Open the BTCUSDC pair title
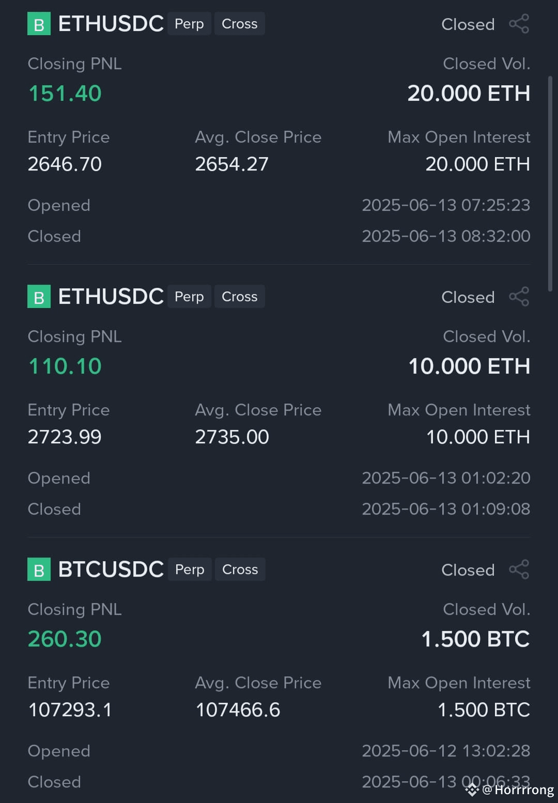Viewport: 558px width, 803px height. pos(111,569)
